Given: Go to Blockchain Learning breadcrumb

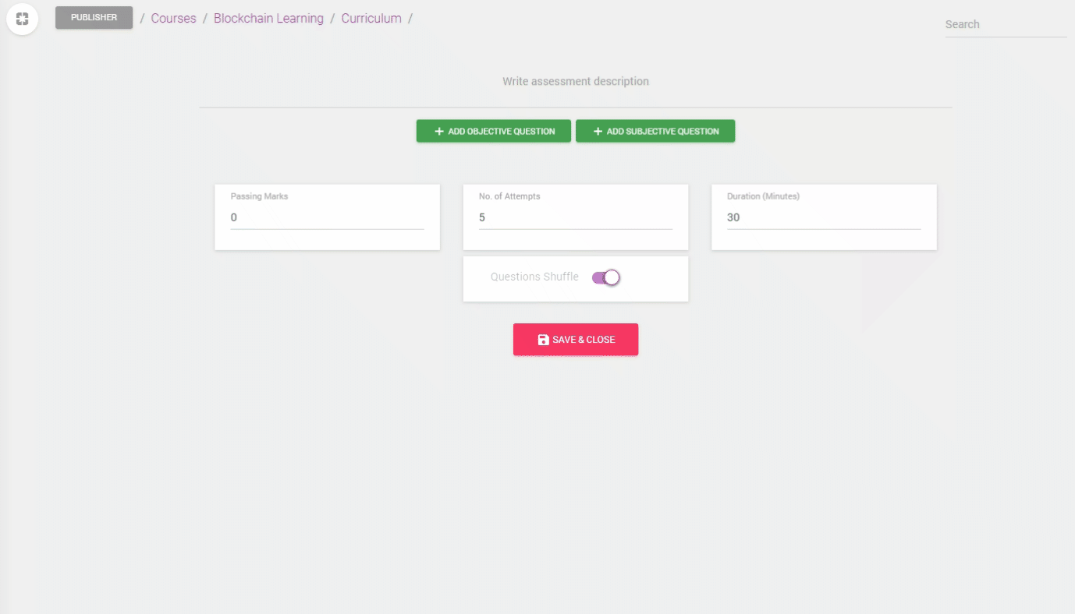Looking at the screenshot, I should [x=268, y=18].
